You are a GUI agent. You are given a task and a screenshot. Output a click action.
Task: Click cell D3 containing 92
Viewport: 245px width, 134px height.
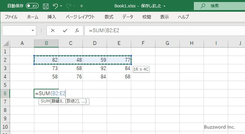[95, 68]
